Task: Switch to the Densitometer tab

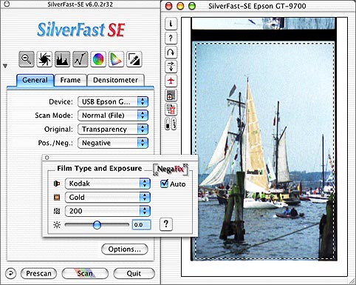Action: pos(115,80)
